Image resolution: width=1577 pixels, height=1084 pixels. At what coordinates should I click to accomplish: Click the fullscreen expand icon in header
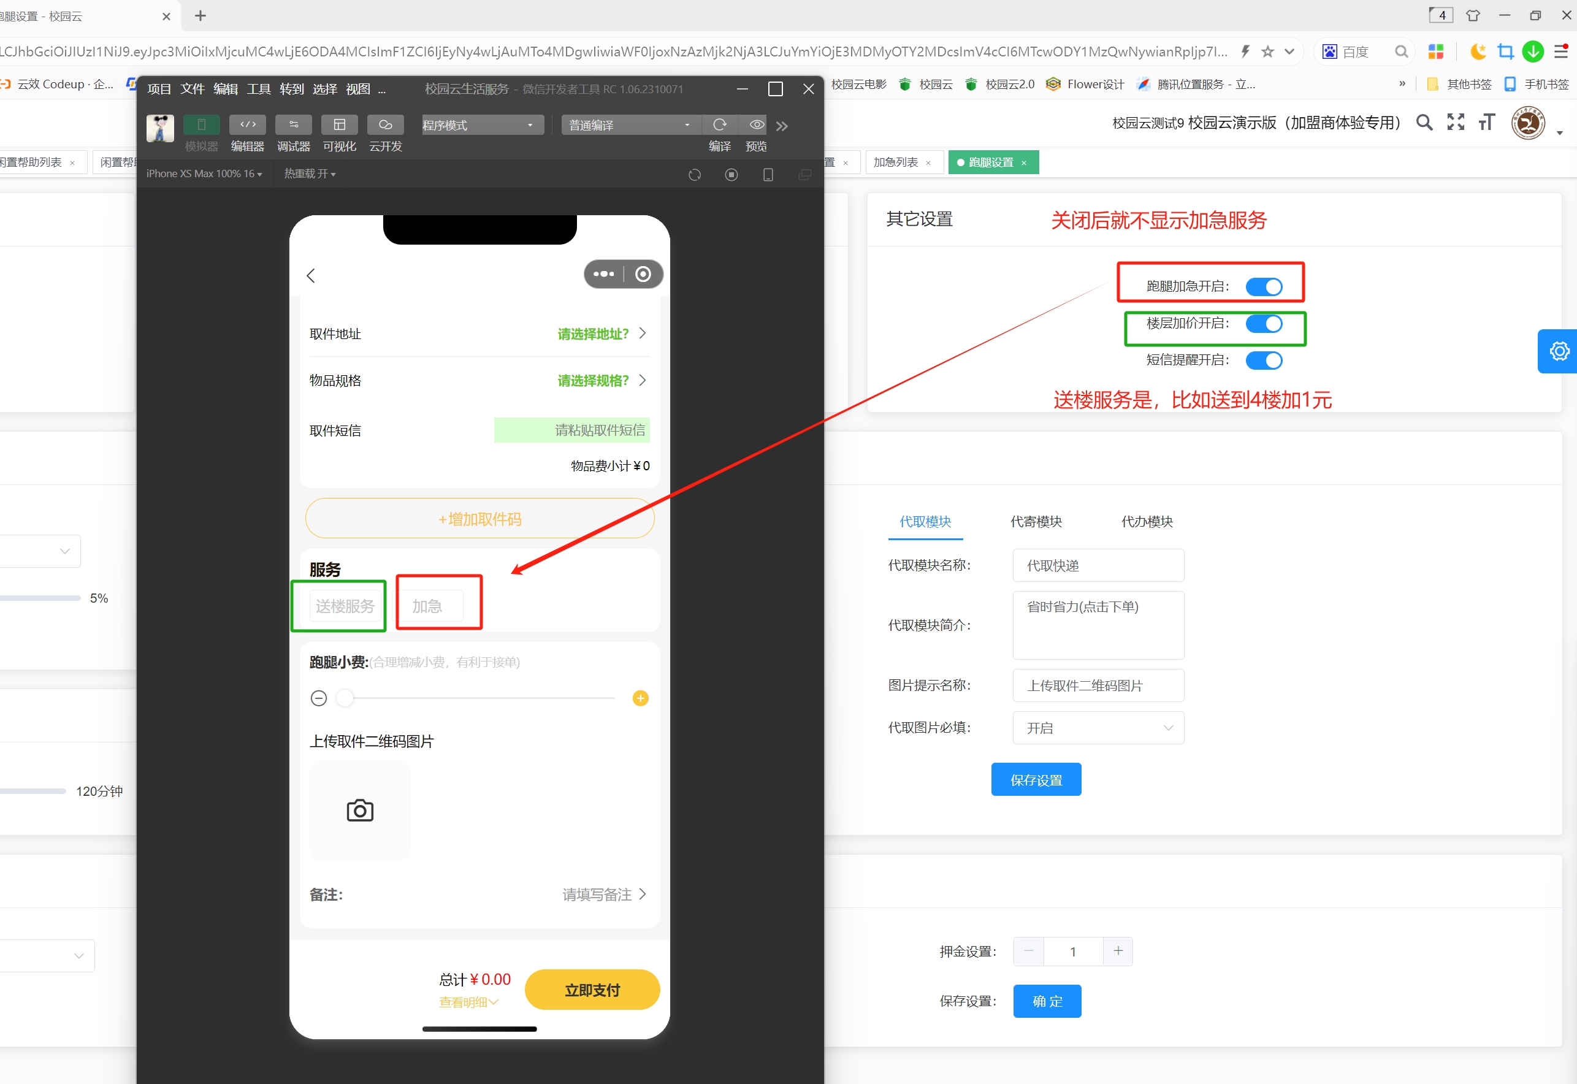pyautogui.click(x=1456, y=122)
